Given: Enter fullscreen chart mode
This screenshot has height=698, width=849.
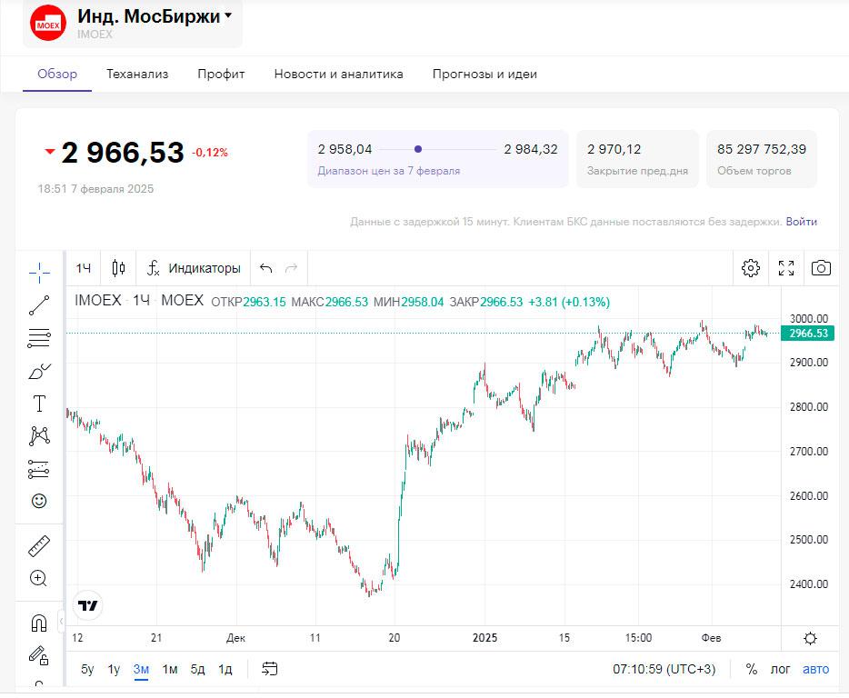Looking at the screenshot, I should [x=786, y=268].
